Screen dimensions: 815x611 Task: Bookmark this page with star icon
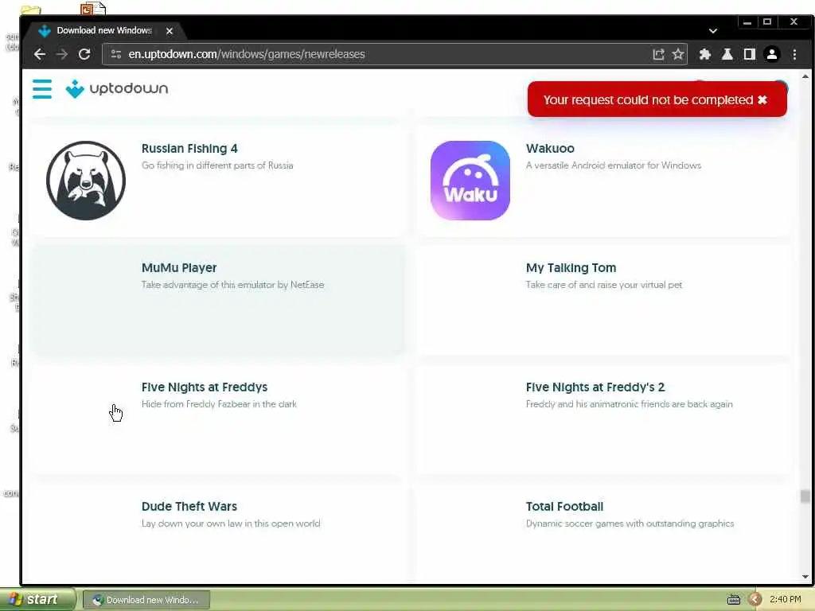click(x=678, y=54)
